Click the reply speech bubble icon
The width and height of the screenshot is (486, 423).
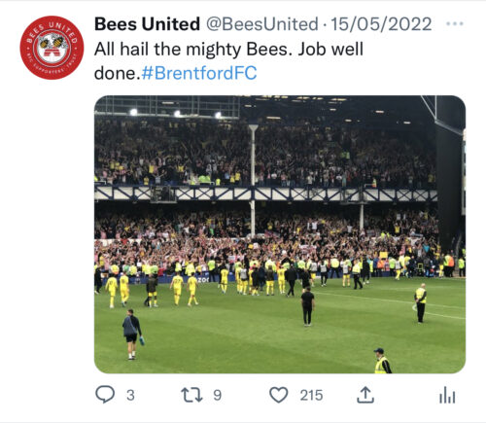105,395
